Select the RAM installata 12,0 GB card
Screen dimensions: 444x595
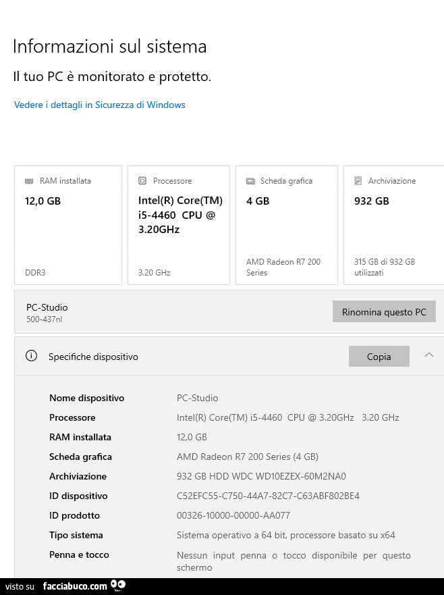pyautogui.click(x=68, y=225)
